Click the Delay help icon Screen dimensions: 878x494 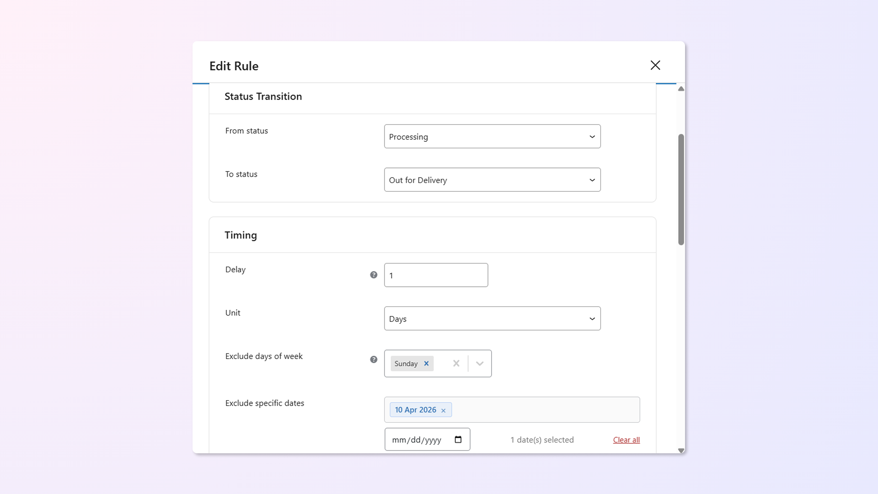tap(374, 275)
